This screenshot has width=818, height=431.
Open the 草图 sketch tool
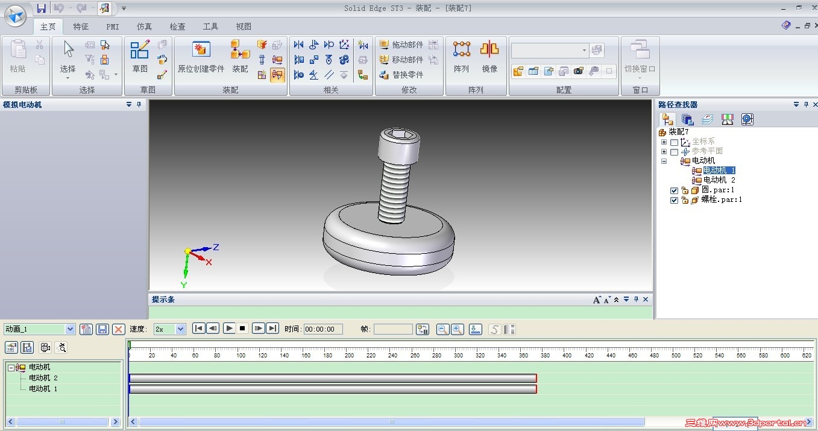(140, 56)
